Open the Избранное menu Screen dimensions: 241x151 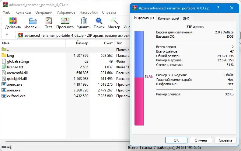point(66,12)
